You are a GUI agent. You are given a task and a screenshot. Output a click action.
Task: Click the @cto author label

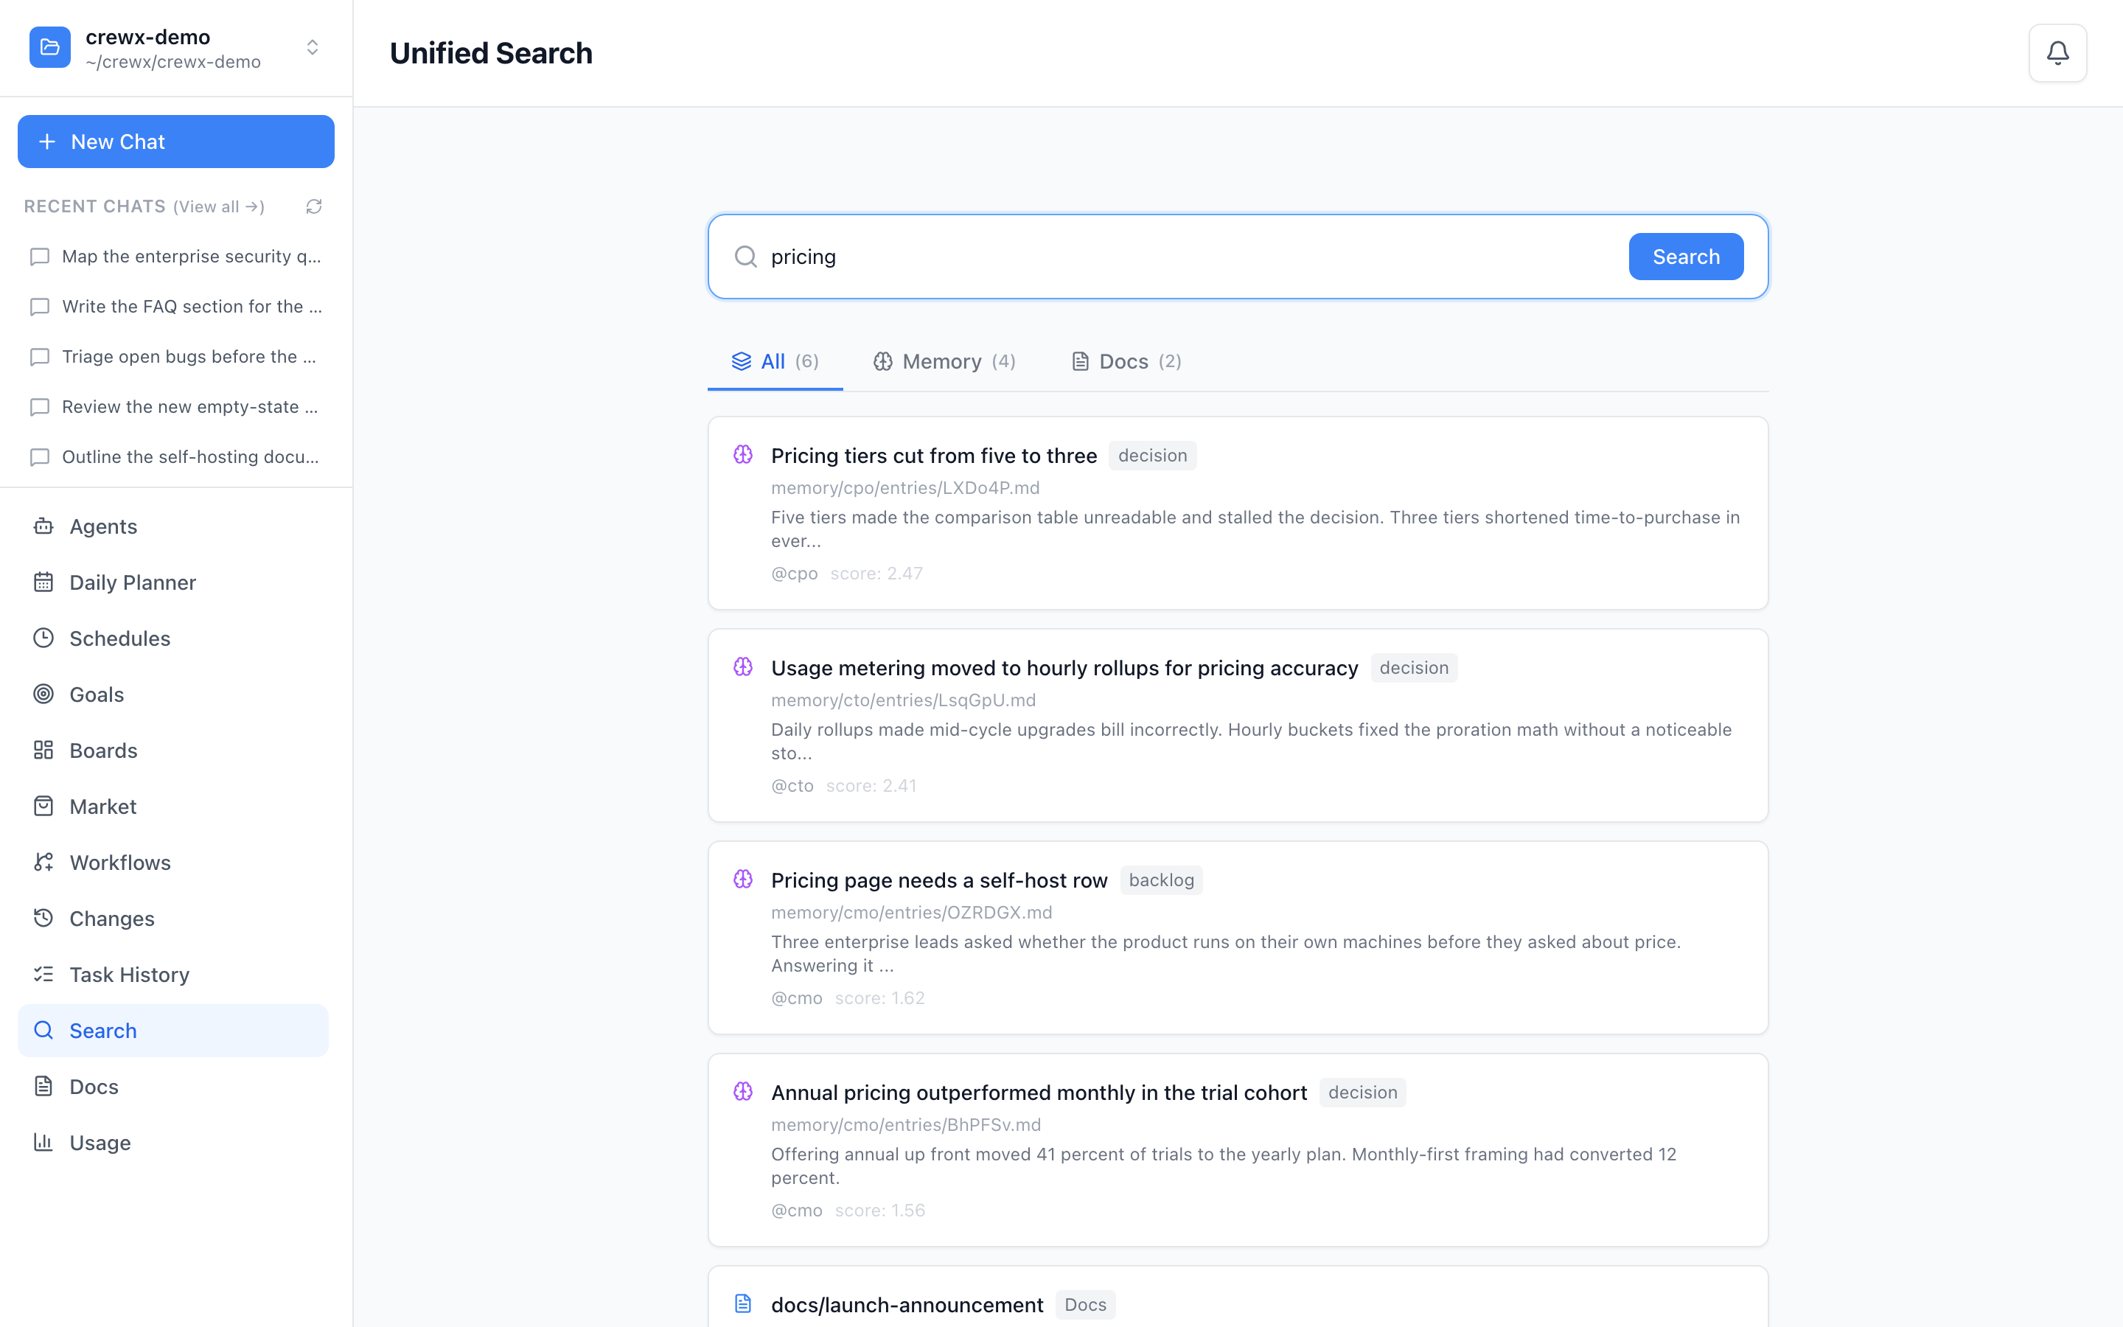pos(792,787)
